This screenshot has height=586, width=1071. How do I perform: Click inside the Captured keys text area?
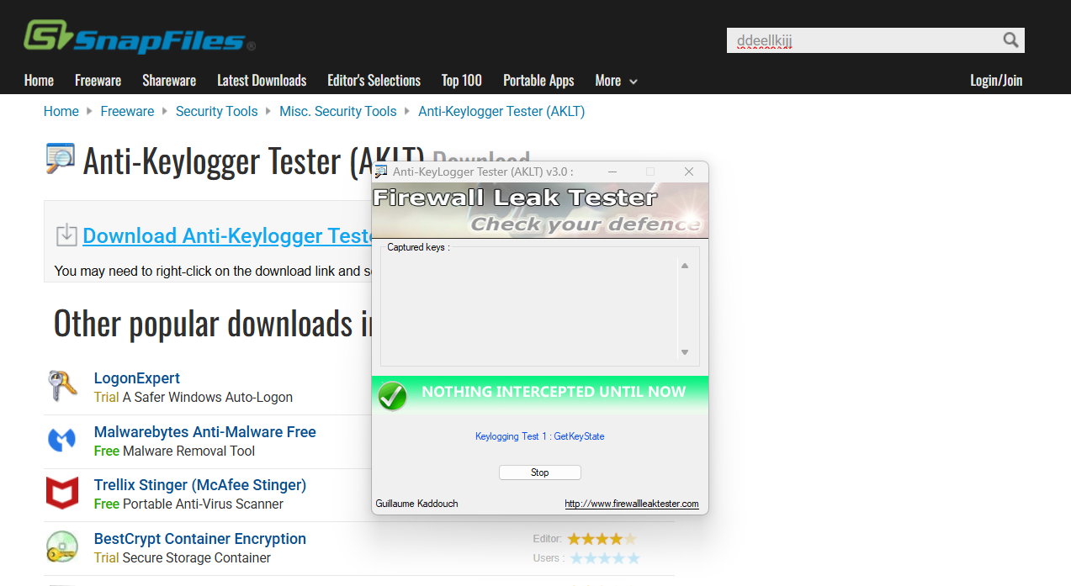tap(528, 309)
